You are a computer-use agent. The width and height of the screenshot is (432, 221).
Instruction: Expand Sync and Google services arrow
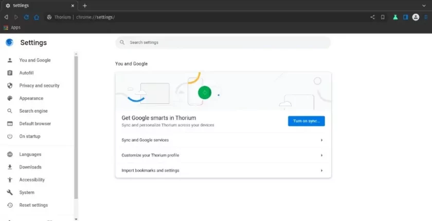pyautogui.click(x=321, y=140)
